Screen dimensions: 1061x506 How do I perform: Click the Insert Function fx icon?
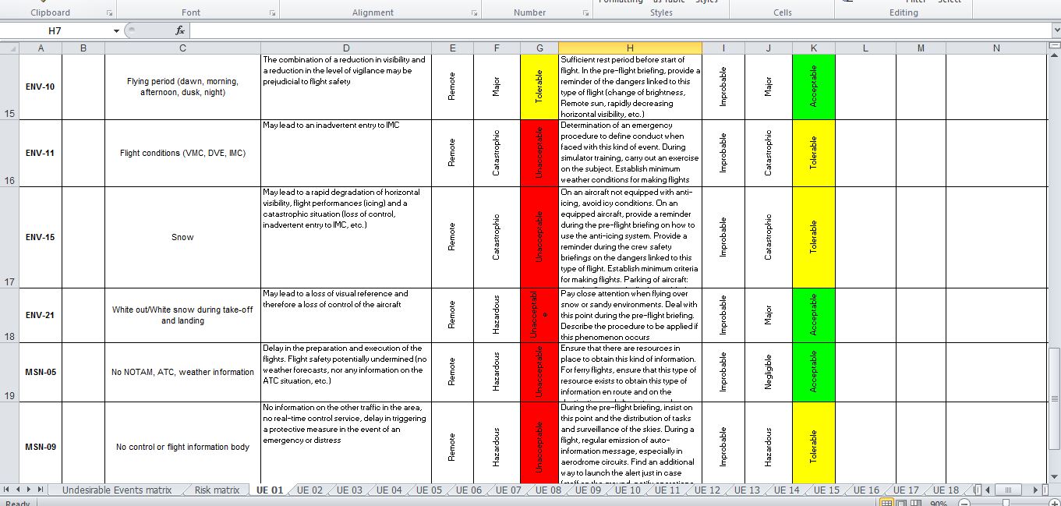coord(179,30)
